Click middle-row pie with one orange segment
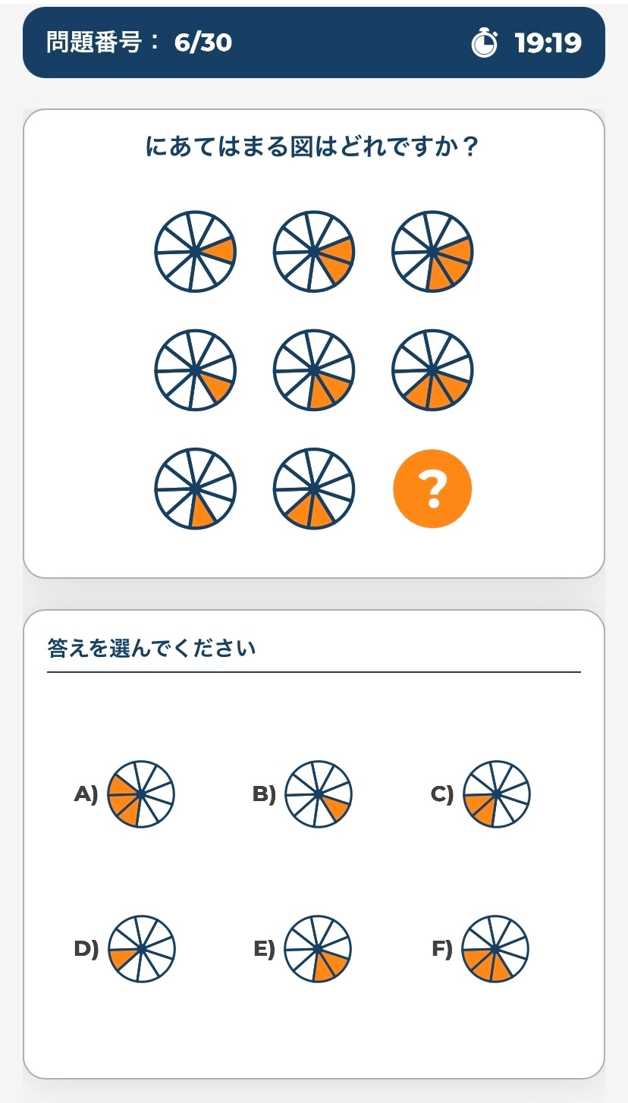This screenshot has width=628, height=1103. pyautogui.click(x=196, y=369)
